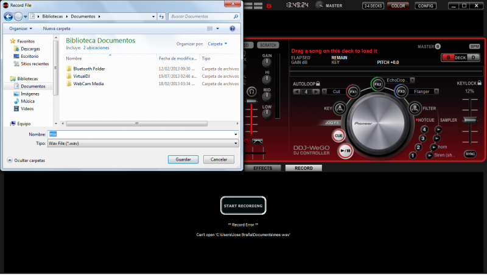Open the CONFIG menu

(425, 6)
